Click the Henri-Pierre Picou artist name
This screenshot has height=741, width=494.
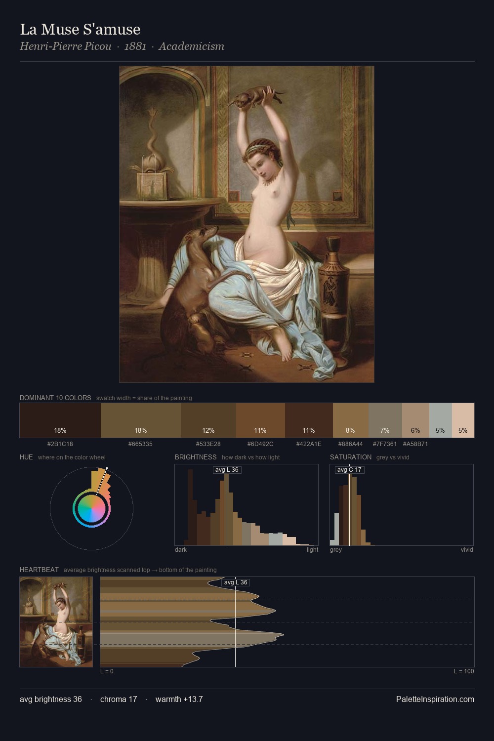[x=65, y=46]
